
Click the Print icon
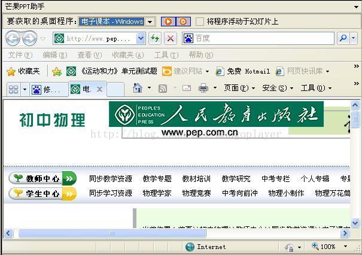[x=203, y=88]
